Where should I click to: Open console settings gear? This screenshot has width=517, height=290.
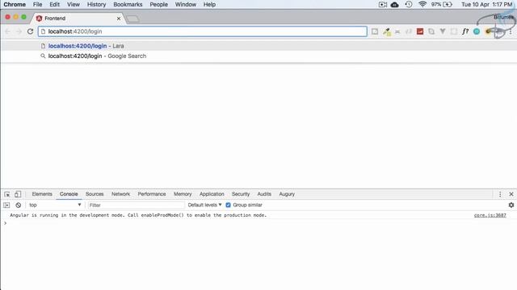[511, 205]
